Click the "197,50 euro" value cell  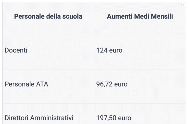point(114,118)
